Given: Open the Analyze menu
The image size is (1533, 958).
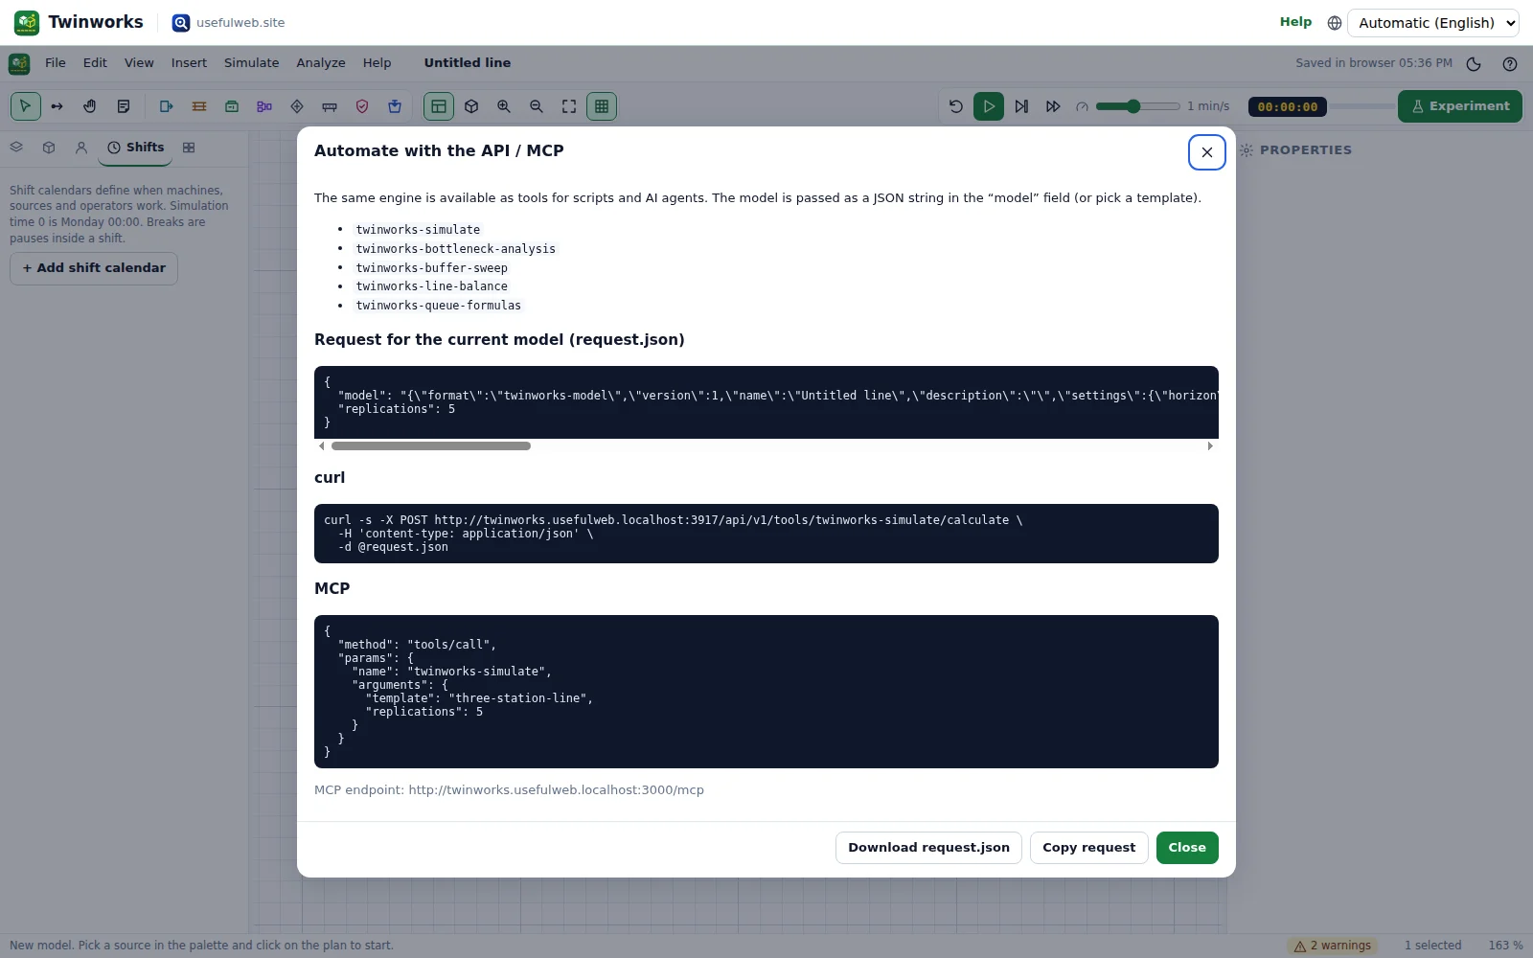Looking at the screenshot, I should (x=321, y=63).
